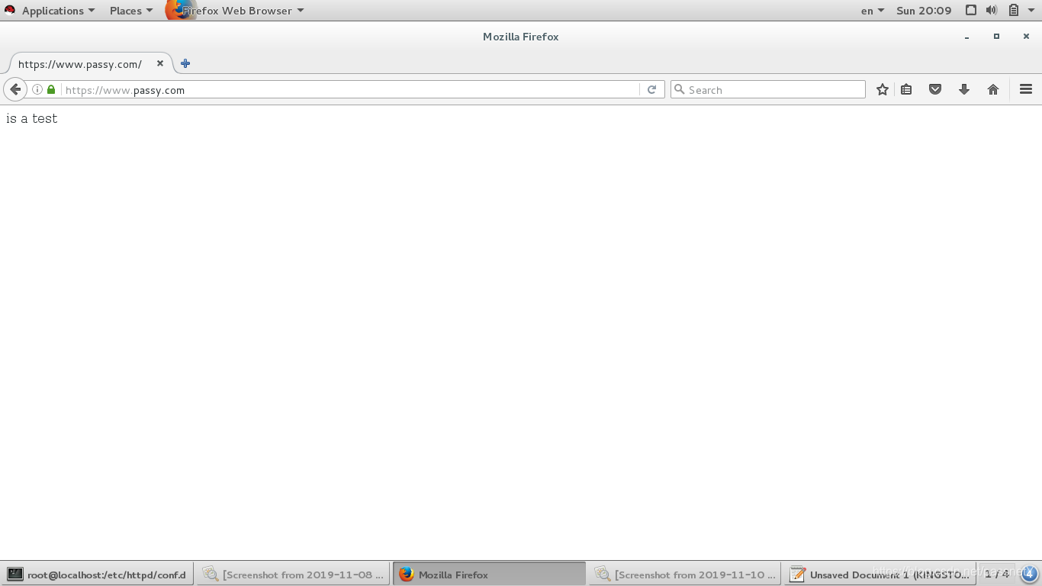
Task: Expand the en input language dropdown
Action: (x=873, y=11)
